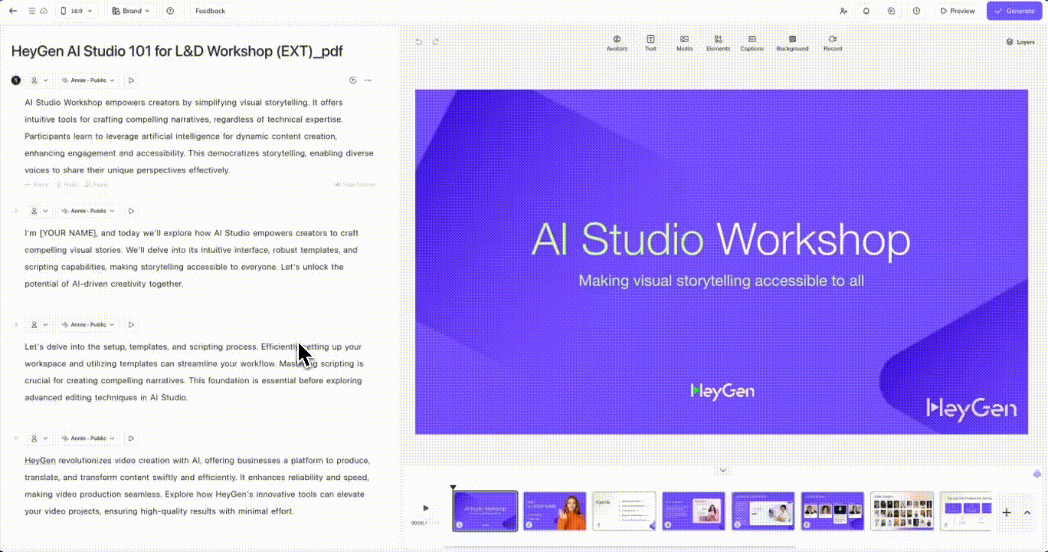Select the partially visible slide 8 thumbnail
This screenshot has height=552, width=1048.
tap(965, 511)
